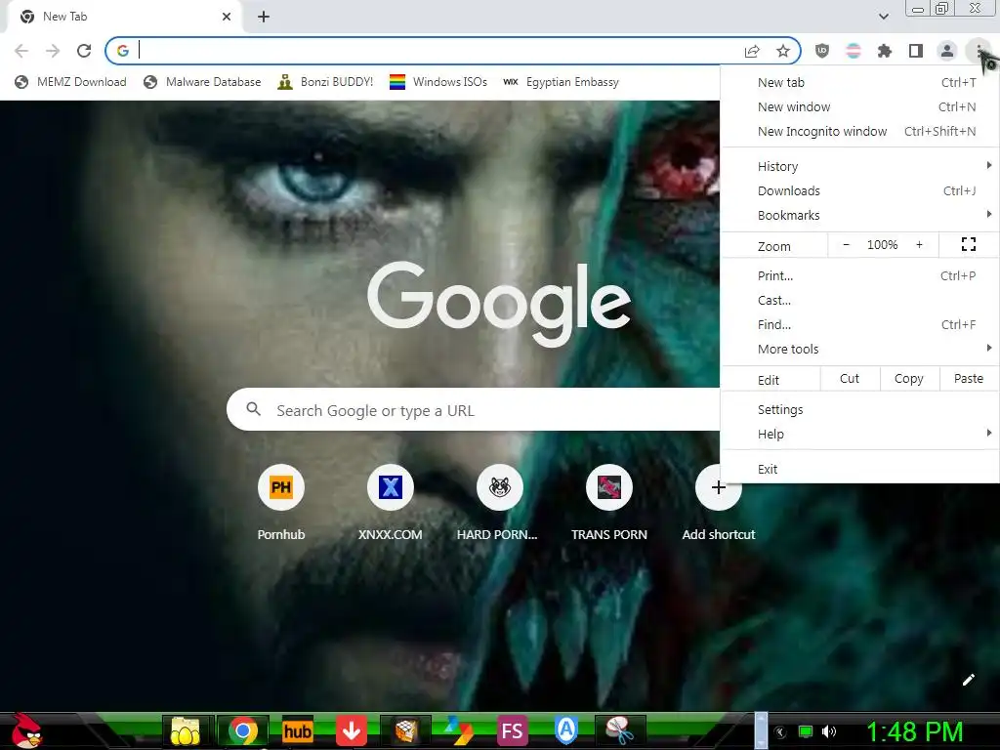Click the volume speaker tray icon
Viewport: 1000px width, 750px height.
point(828,731)
